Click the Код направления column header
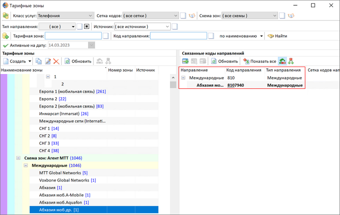 [244, 70]
